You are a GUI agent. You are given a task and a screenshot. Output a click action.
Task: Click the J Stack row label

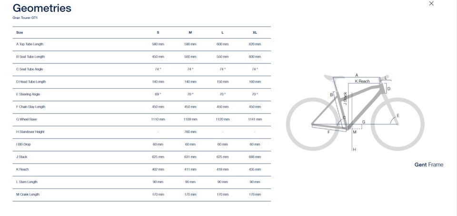point(21,157)
